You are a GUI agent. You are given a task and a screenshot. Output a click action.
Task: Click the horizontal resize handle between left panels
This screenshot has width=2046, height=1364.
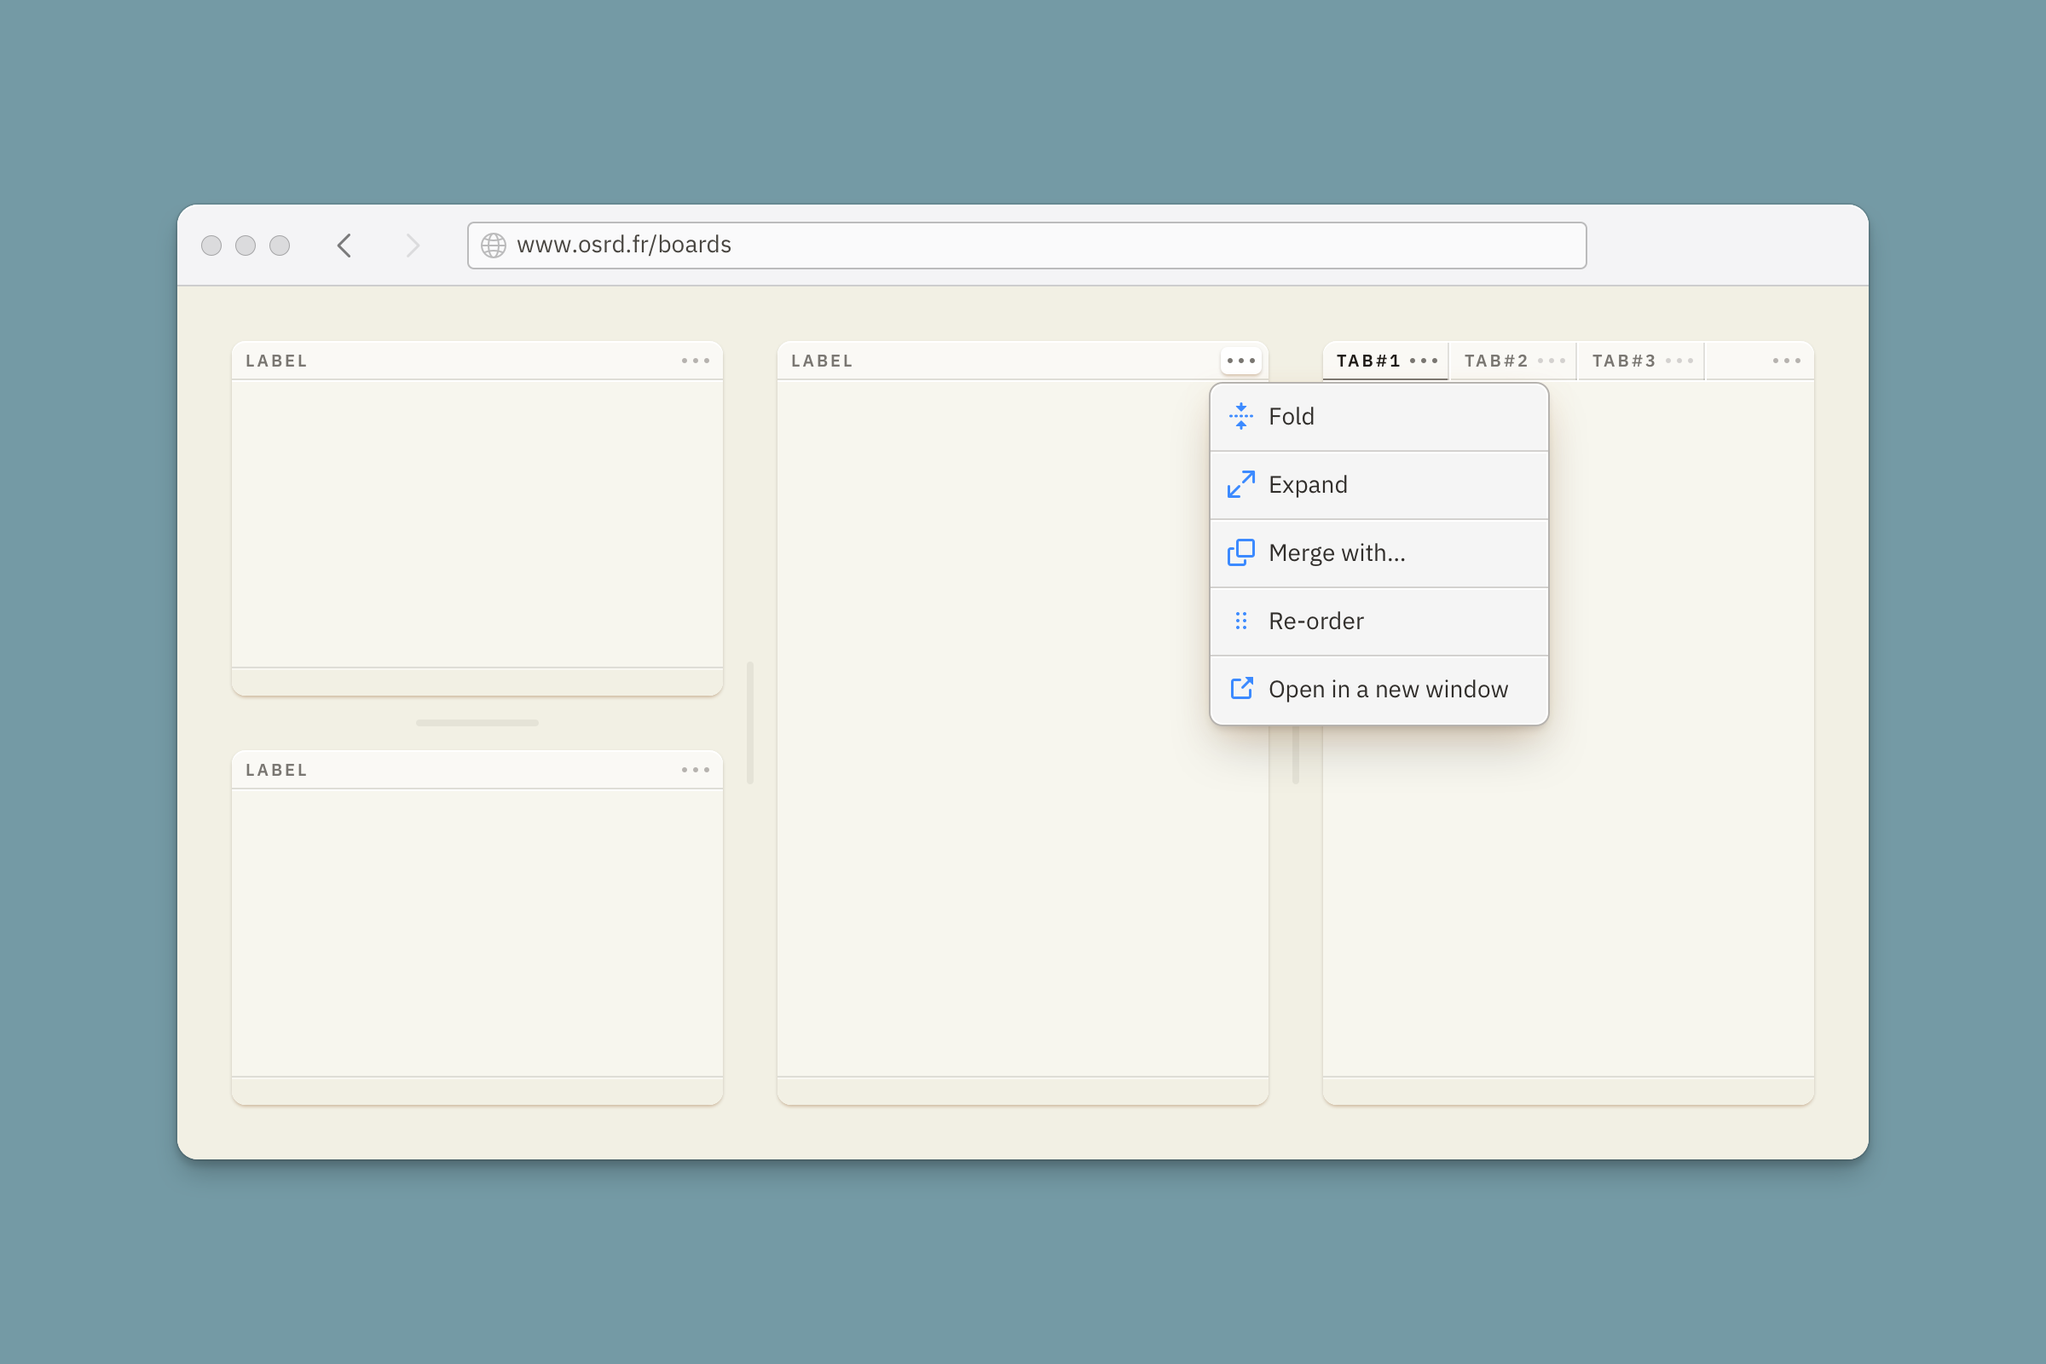click(477, 723)
